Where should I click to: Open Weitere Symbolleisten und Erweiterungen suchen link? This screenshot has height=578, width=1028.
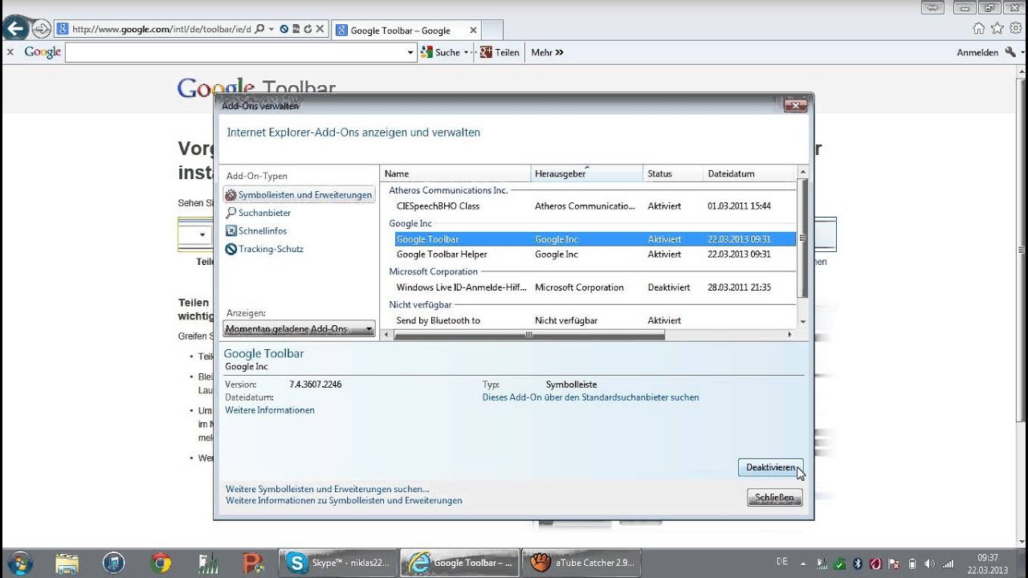pyautogui.click(x=328, y=489)
